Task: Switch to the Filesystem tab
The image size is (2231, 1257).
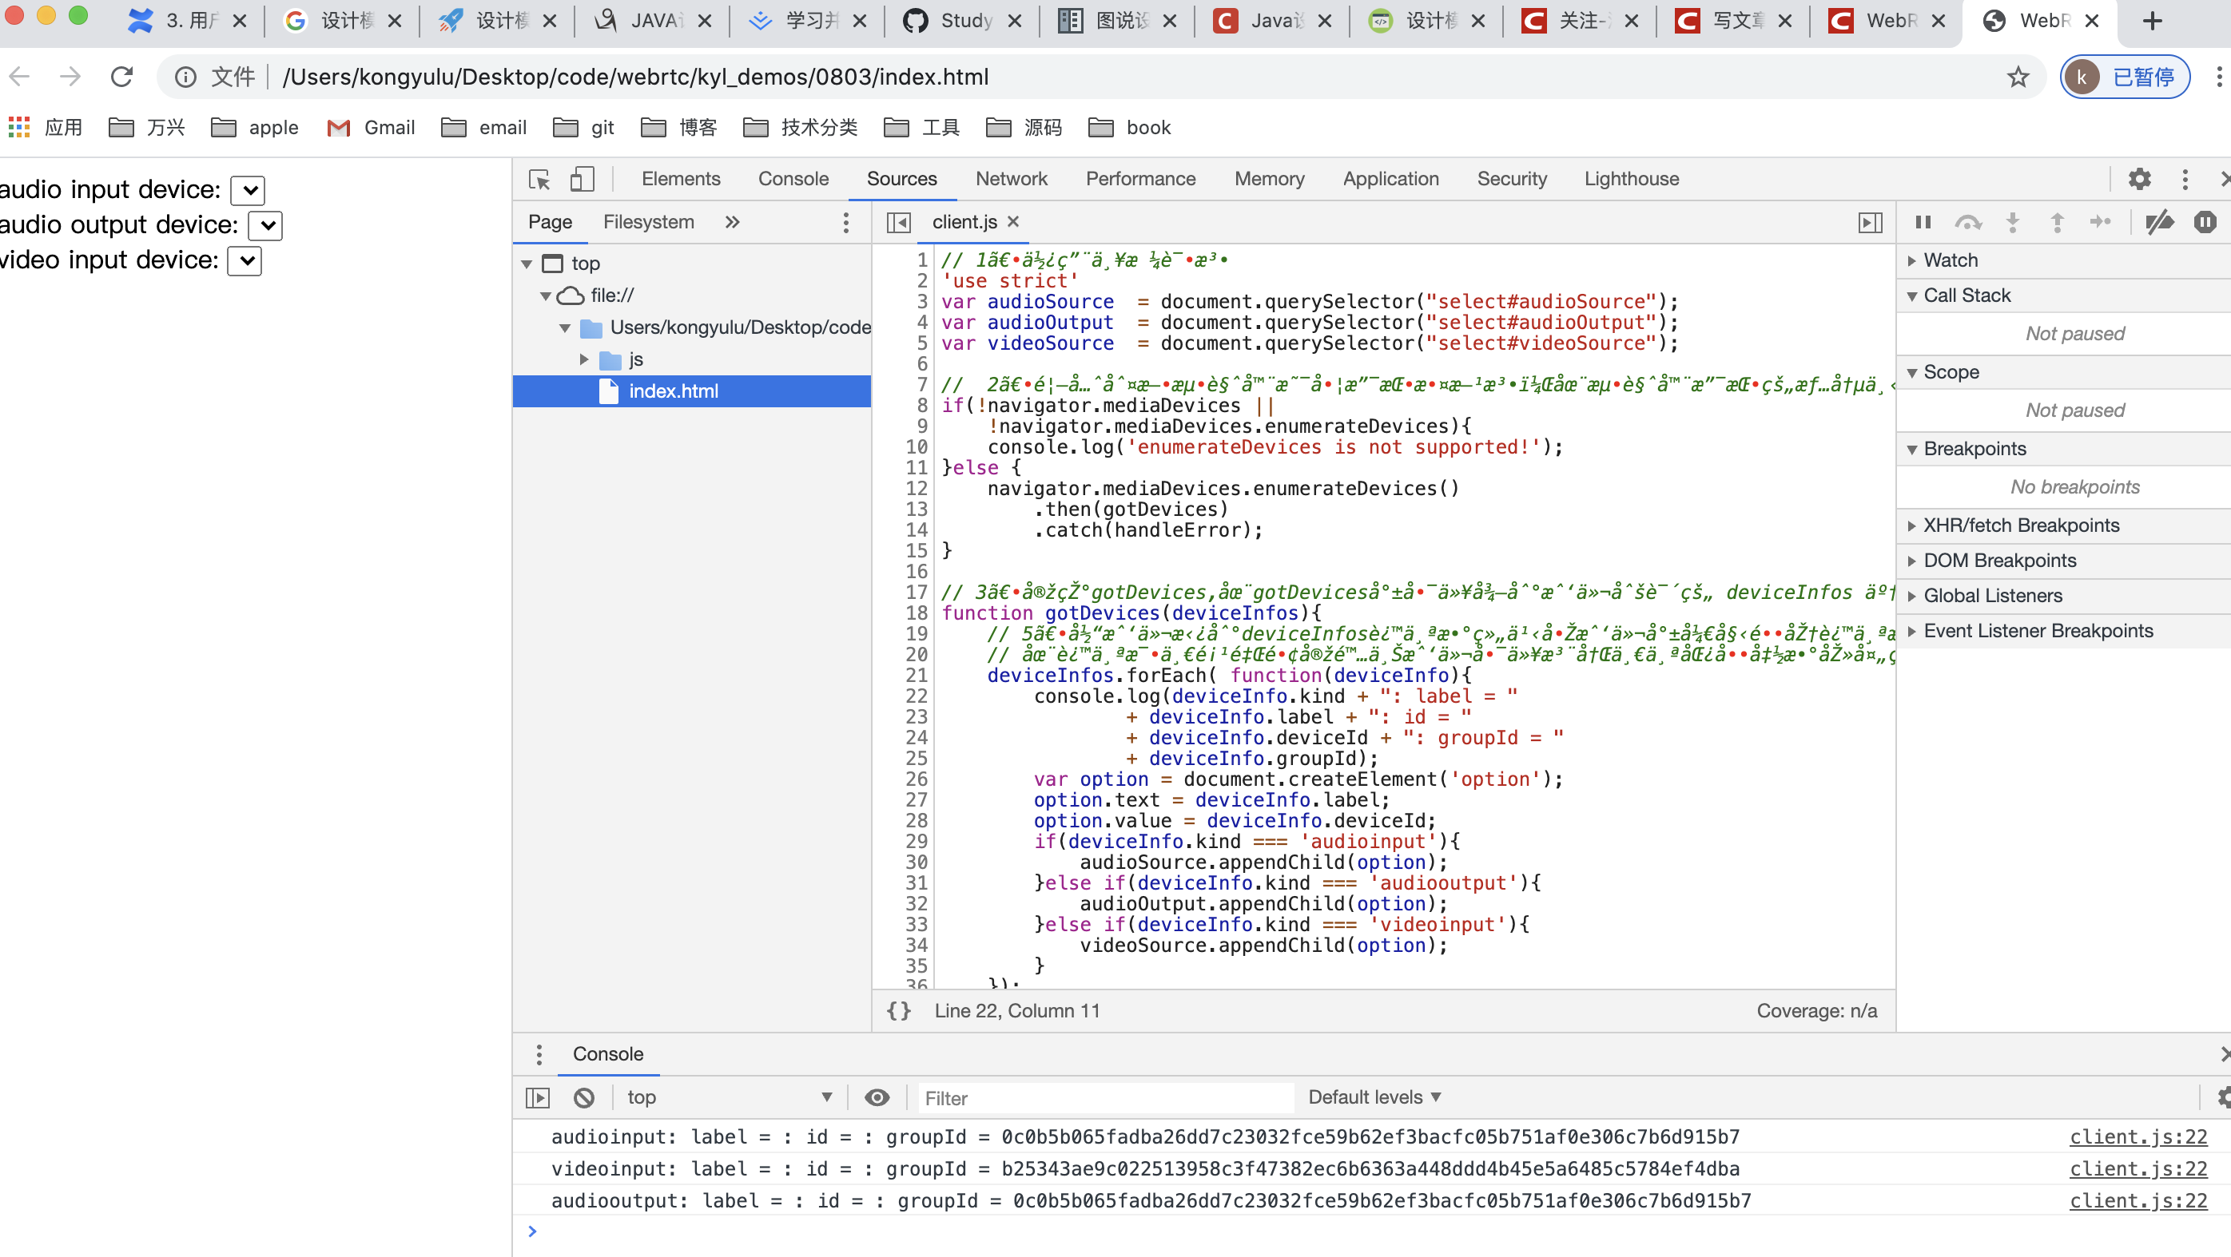Action: 648,223
